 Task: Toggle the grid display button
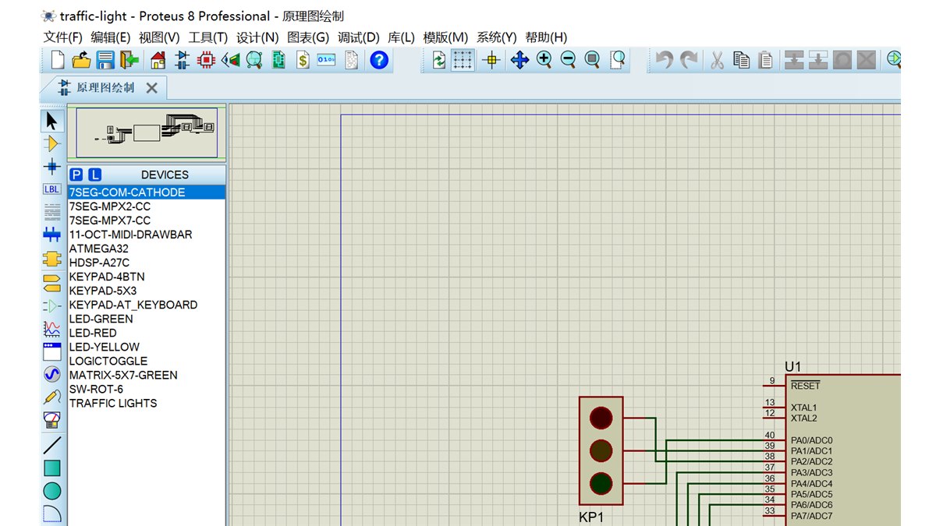463,60
